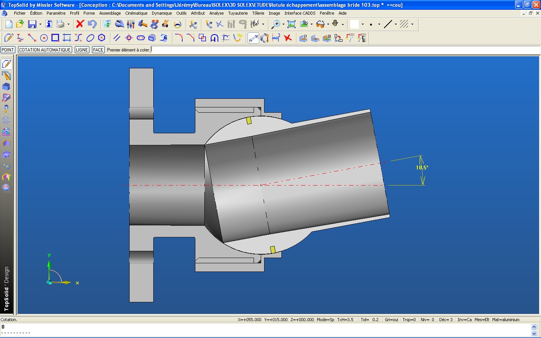This screenshot has width=541, height=338.
Task: Open the line style dropdown arrow
Action: click(396, 24)
